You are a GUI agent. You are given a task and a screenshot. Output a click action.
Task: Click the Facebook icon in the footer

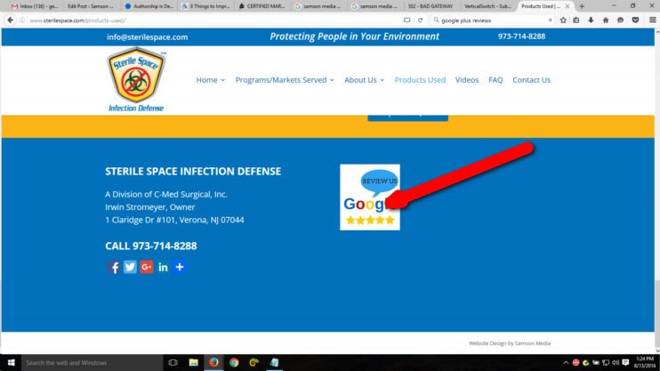113,267
